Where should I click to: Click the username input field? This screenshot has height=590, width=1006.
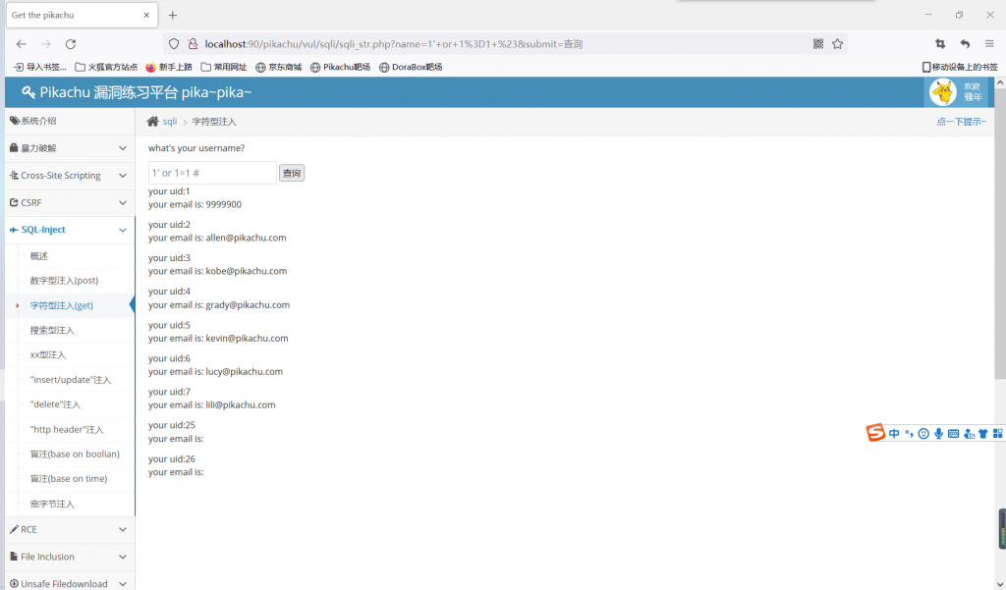[212, 173]
